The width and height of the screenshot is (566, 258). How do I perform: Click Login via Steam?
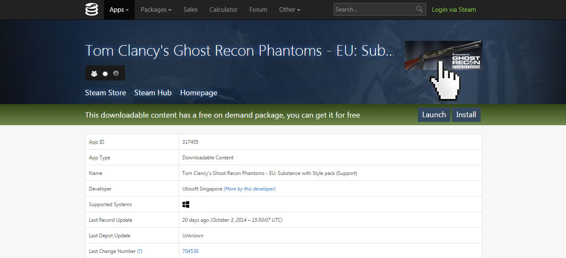pos(454,10)
